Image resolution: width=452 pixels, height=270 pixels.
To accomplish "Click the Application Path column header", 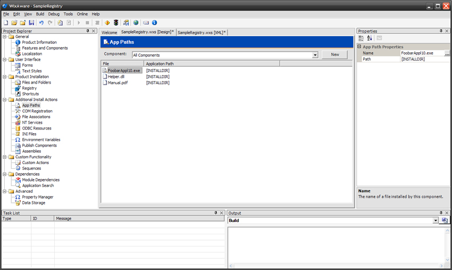I will (212, 63).
